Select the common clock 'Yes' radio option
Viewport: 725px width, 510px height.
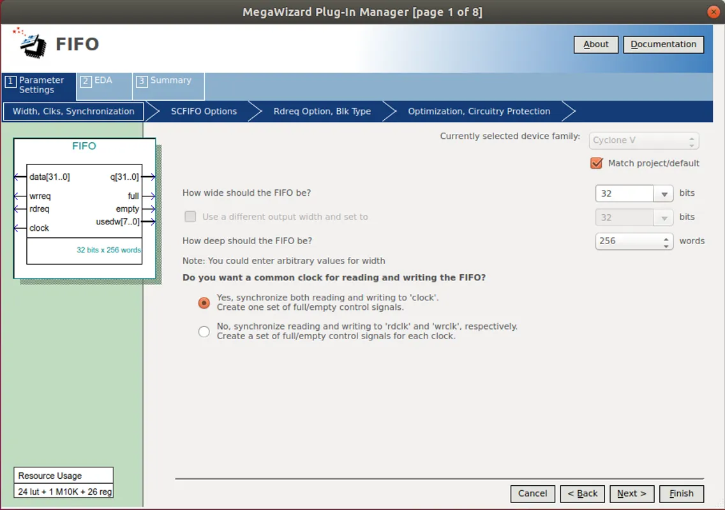point(204,303)
